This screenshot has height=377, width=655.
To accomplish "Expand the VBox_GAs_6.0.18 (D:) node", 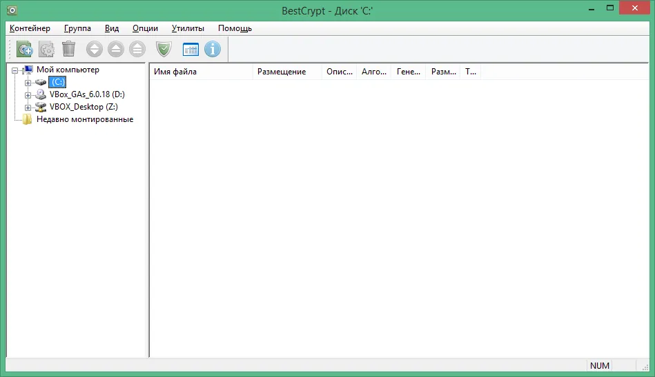I will [x=28, y=95].
